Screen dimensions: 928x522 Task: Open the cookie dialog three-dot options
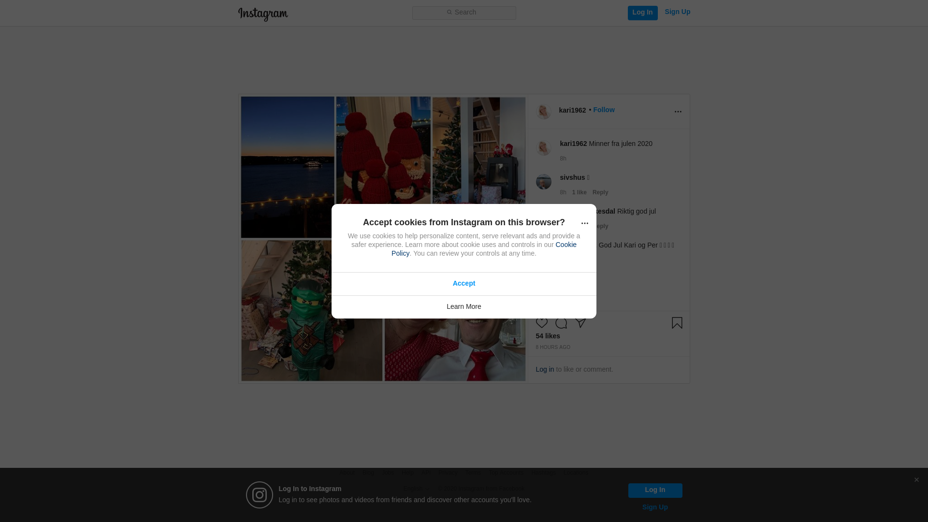(584, 223)
